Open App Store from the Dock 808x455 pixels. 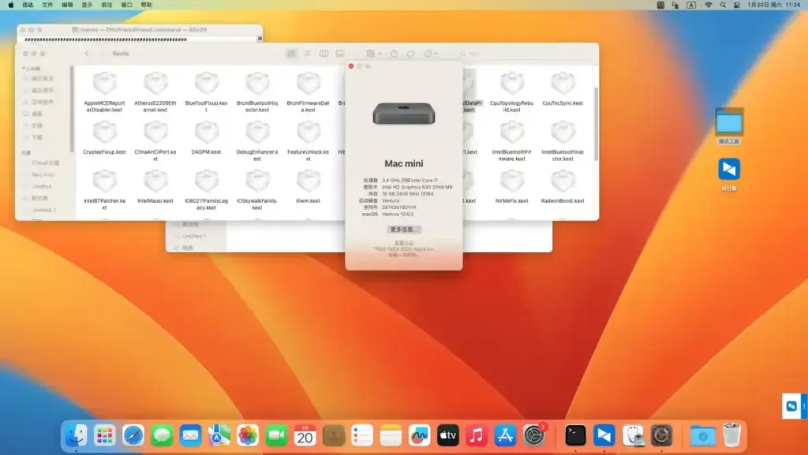coord(505,436)
